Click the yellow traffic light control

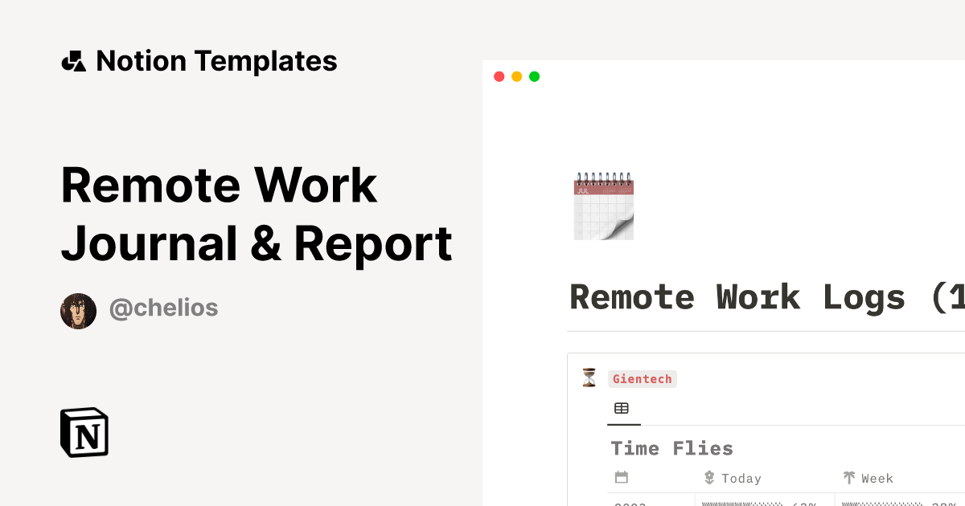[x=517, y=76]
